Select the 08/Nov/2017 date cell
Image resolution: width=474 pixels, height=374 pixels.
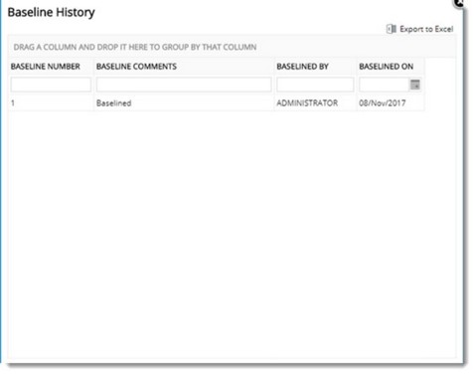point(391,103)
